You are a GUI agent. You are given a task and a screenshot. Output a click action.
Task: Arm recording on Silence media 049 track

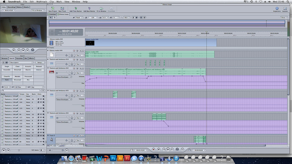click(74, 51)
